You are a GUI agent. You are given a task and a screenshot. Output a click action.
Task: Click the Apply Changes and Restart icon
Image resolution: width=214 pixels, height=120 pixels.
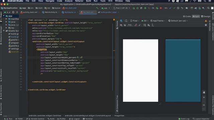coord(134,8)
